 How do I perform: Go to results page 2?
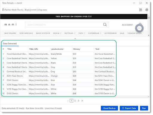point(75,101)
